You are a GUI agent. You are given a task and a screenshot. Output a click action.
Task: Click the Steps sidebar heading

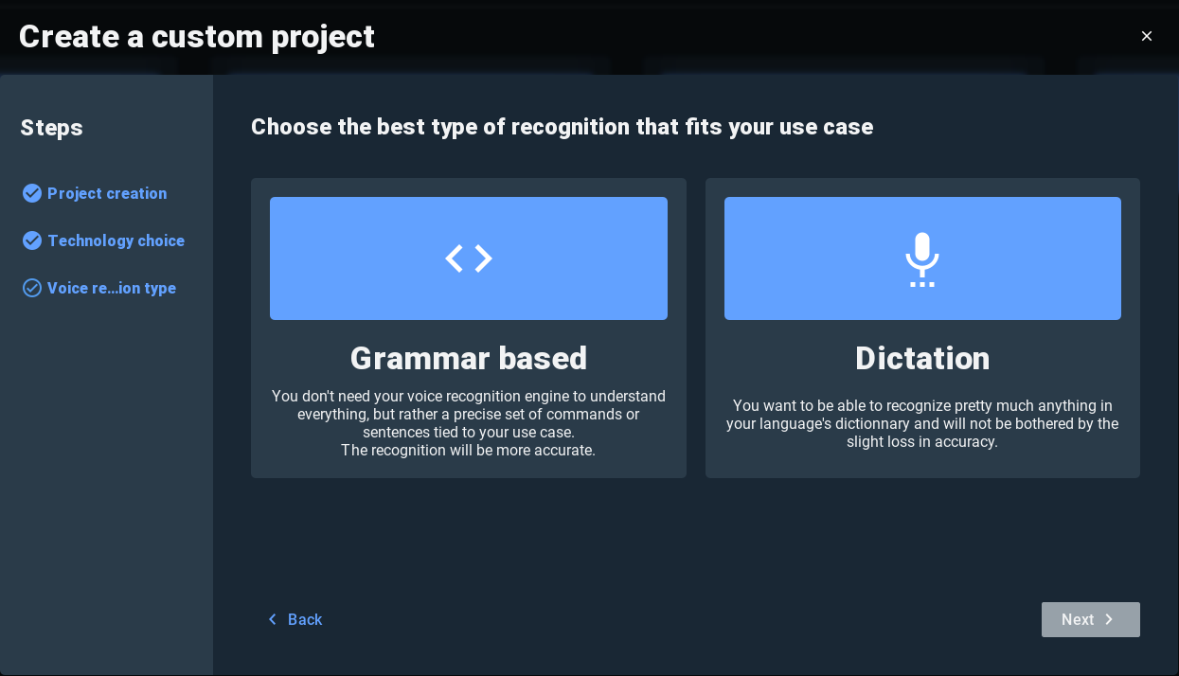(52, 128)
